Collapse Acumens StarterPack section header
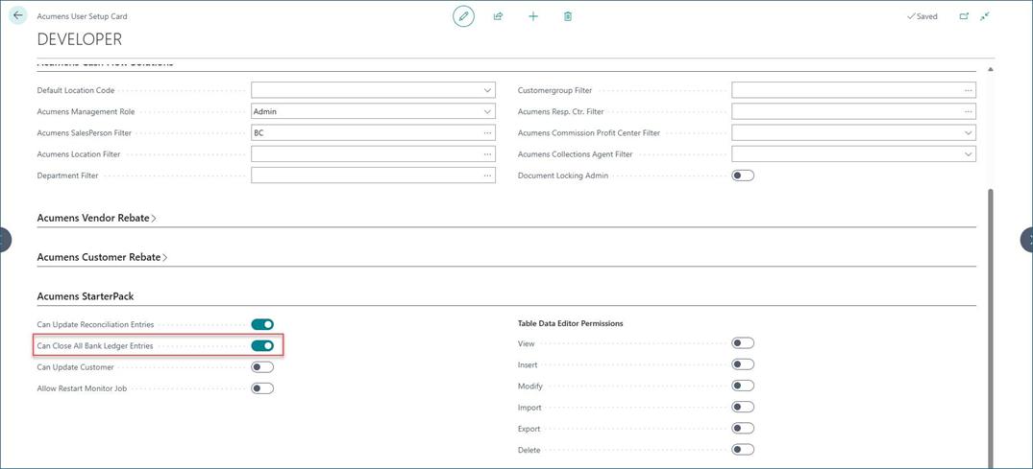This screenshot has height=469, width=1033. (x=86, y=296)
